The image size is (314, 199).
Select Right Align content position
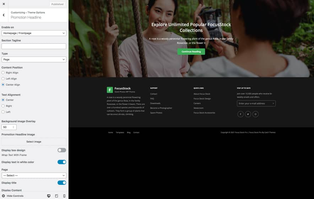(x=3, y=72)
